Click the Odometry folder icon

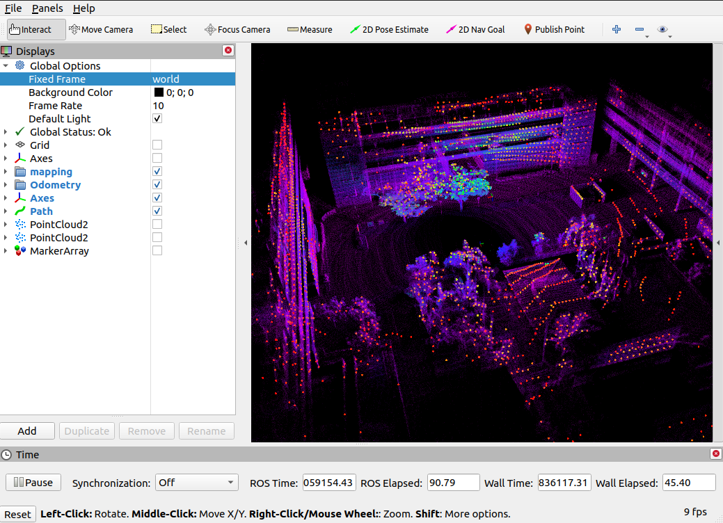pyautogui.click(x=19, y=185)
